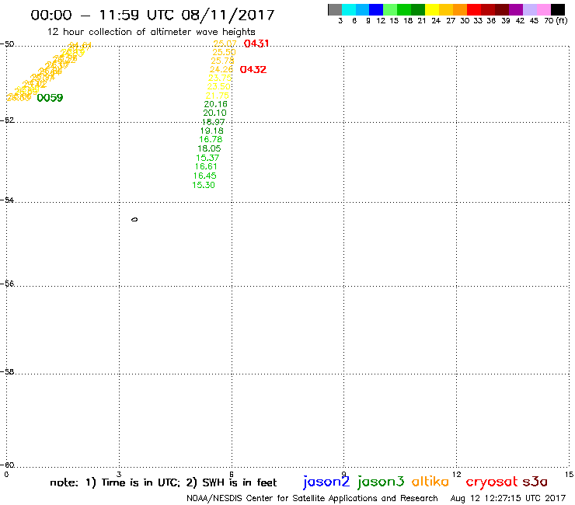575x505 pixels.
Task: Pick the yellow swatch in the wave height legend
Action: (x=432, y=9)
